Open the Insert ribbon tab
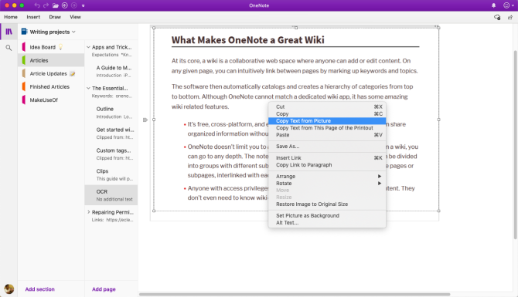This screenshot has width=518, height=297. pos(33,17)
